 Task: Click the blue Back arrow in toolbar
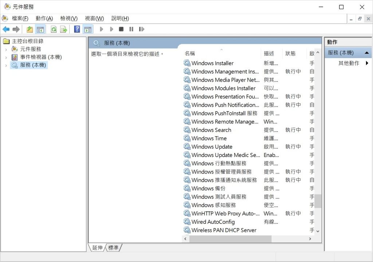(x=6, y=29)
